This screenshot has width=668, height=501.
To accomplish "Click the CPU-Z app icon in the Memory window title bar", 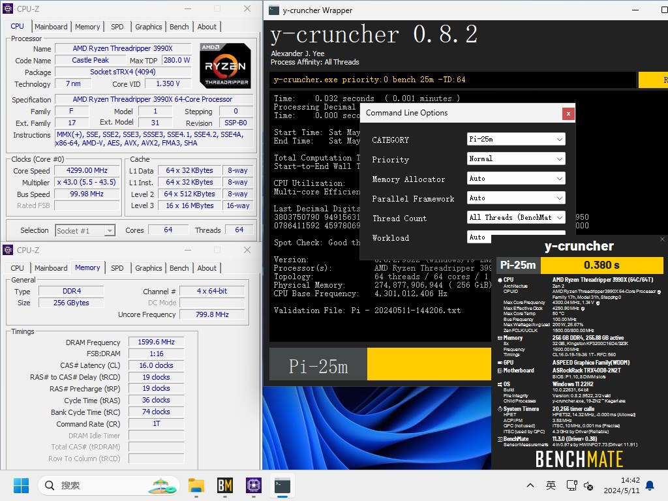I will [8, 250].
